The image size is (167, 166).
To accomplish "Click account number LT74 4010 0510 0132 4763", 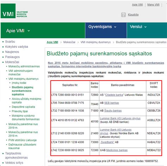I will click(68, 120).
